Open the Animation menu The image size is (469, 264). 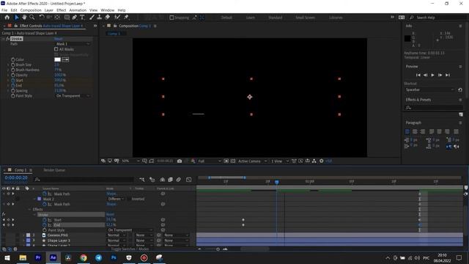pos(78,10)
